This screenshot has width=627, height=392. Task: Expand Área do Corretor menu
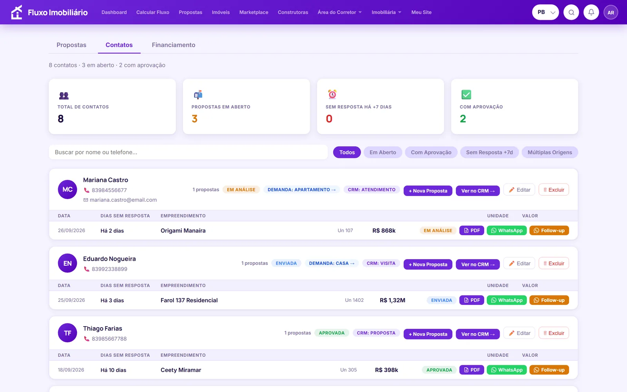pos(339,12)
